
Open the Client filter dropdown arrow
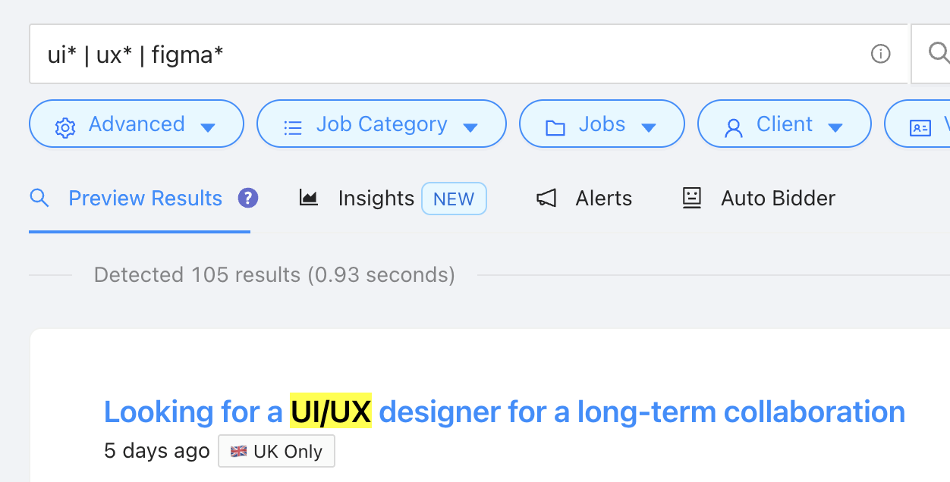click(835, 127)
